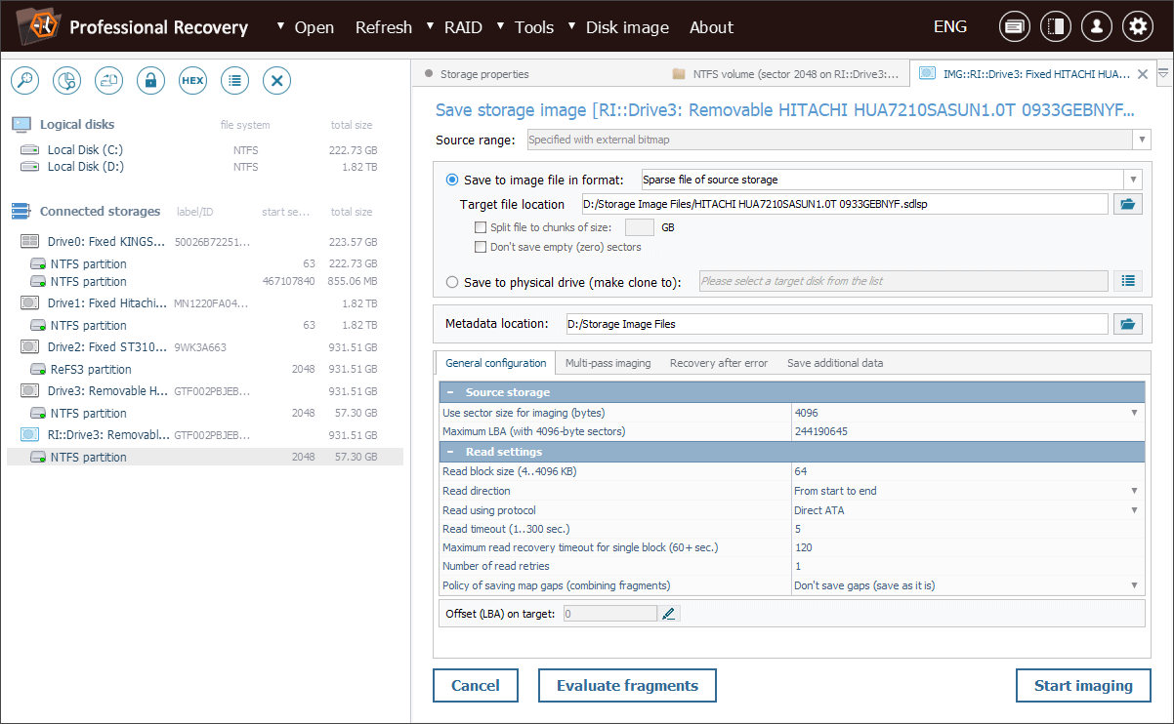The image size is (1174, 724).
Task: Select 'Save to image file in format' radio
Action: click(452, 180)
